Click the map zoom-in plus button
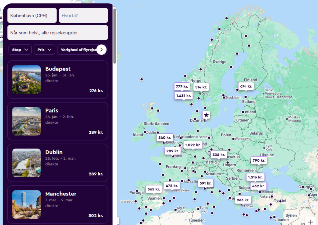The image size is (318, 225). 310,222
